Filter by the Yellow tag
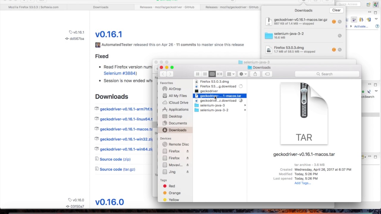This screenshot has width=381, height=214. (x=174, y=200)
